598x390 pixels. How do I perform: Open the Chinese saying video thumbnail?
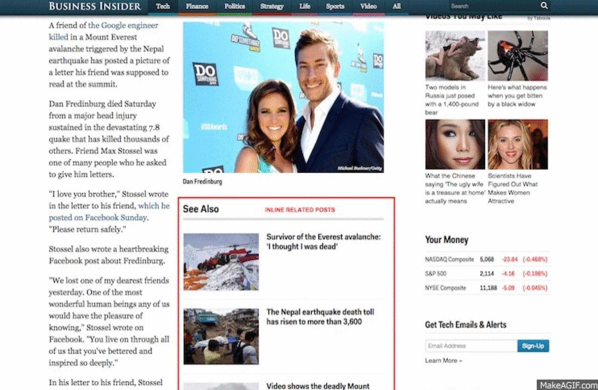click(x=455, y=144)
